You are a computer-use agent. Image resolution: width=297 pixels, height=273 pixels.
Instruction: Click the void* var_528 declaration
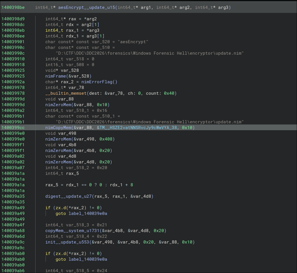(x=62, y=70)
